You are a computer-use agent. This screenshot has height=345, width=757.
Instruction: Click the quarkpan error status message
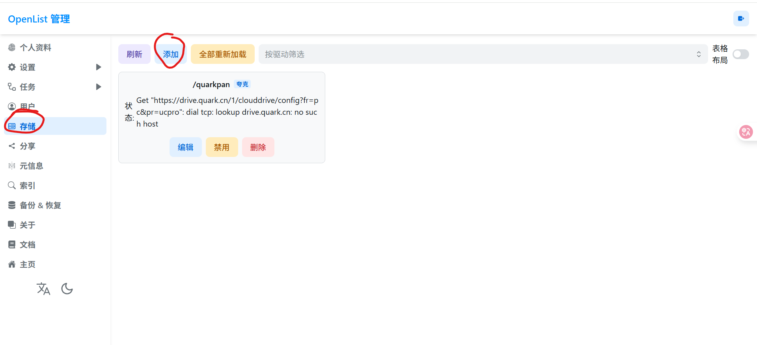pos(227,112)
